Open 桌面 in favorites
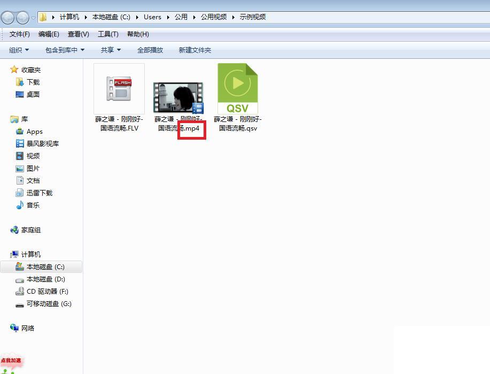Viewport: 490px width, 374px height. point(33,94)
